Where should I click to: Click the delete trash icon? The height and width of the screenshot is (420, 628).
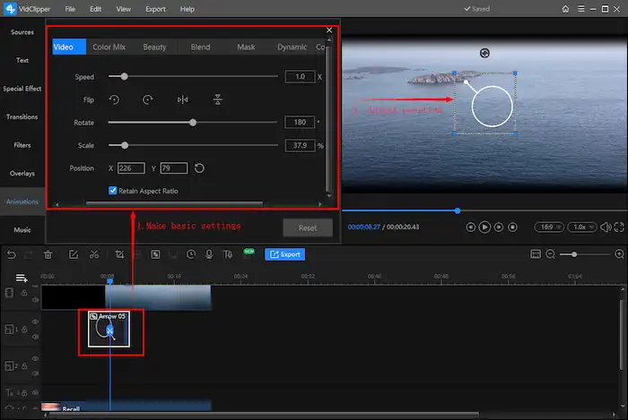[x=48, y=254]
